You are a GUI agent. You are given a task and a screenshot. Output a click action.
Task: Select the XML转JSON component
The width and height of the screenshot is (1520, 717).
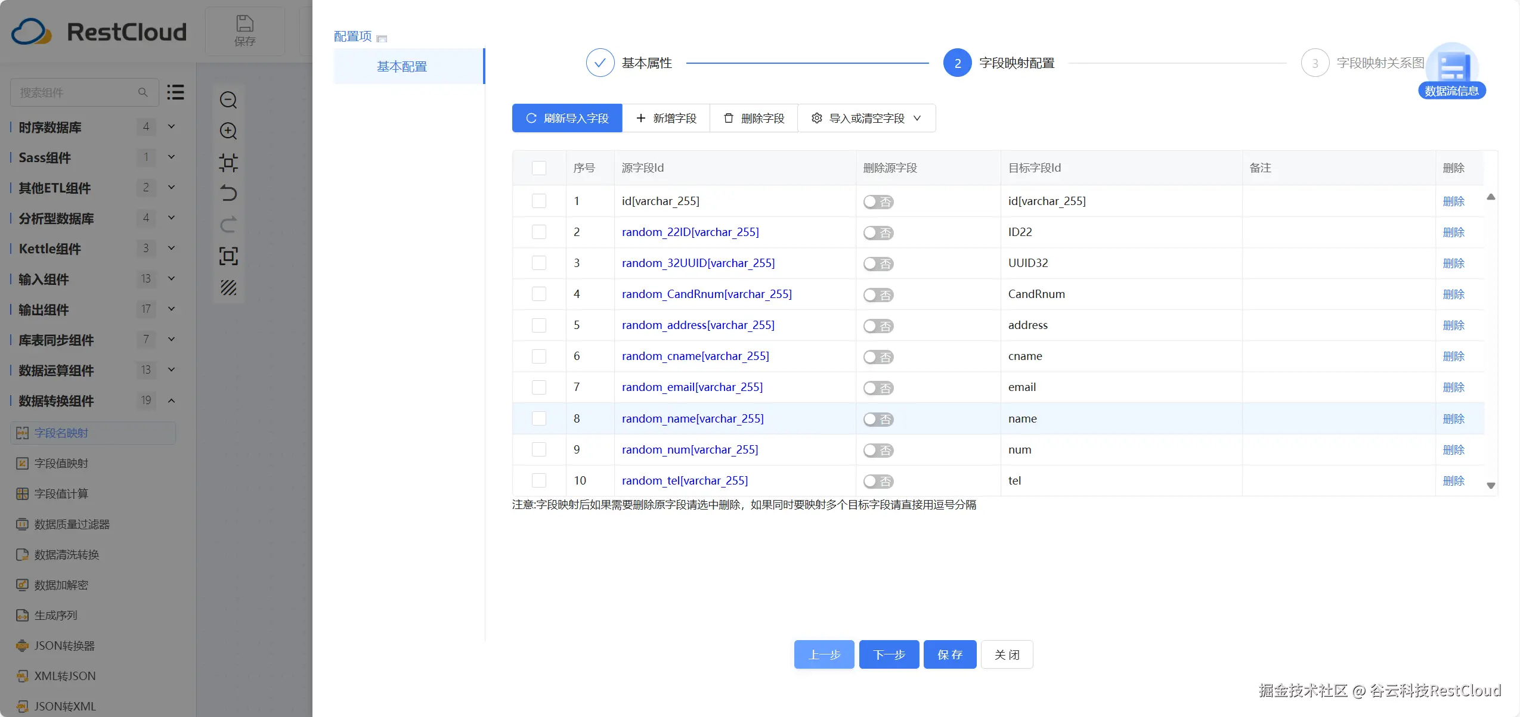pyautogui.click(x=56, y=676)
